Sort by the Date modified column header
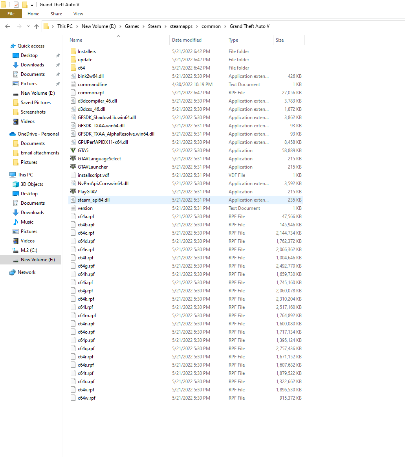This screenshot has width=405, height=457. tap(198, 40)
